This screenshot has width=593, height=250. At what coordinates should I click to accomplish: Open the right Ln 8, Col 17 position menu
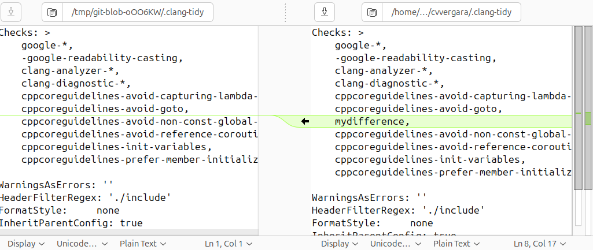point(539,244)
